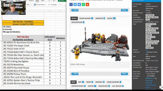Select cell 10316-The Lord of the Rings: Rivendell

point(23,77)
